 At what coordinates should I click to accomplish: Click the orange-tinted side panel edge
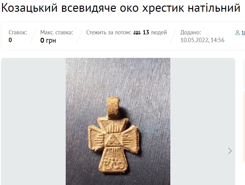click(x=244, y=127)
